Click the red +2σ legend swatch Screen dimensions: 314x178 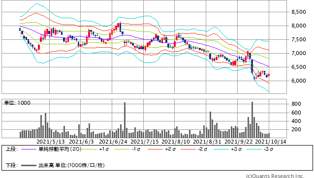pos(155,149)
